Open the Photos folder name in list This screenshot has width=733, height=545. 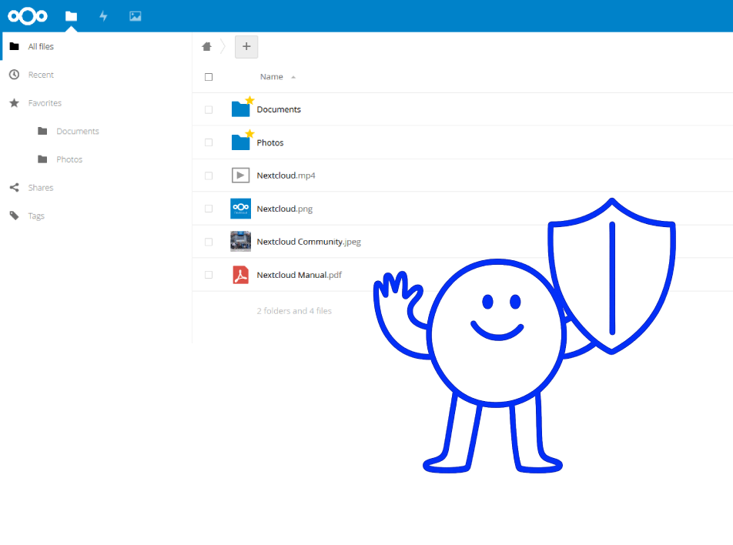point(270,142)
